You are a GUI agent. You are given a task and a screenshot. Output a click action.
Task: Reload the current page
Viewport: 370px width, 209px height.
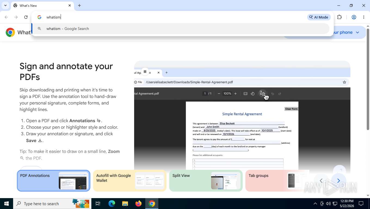click(x=26, y=17)
